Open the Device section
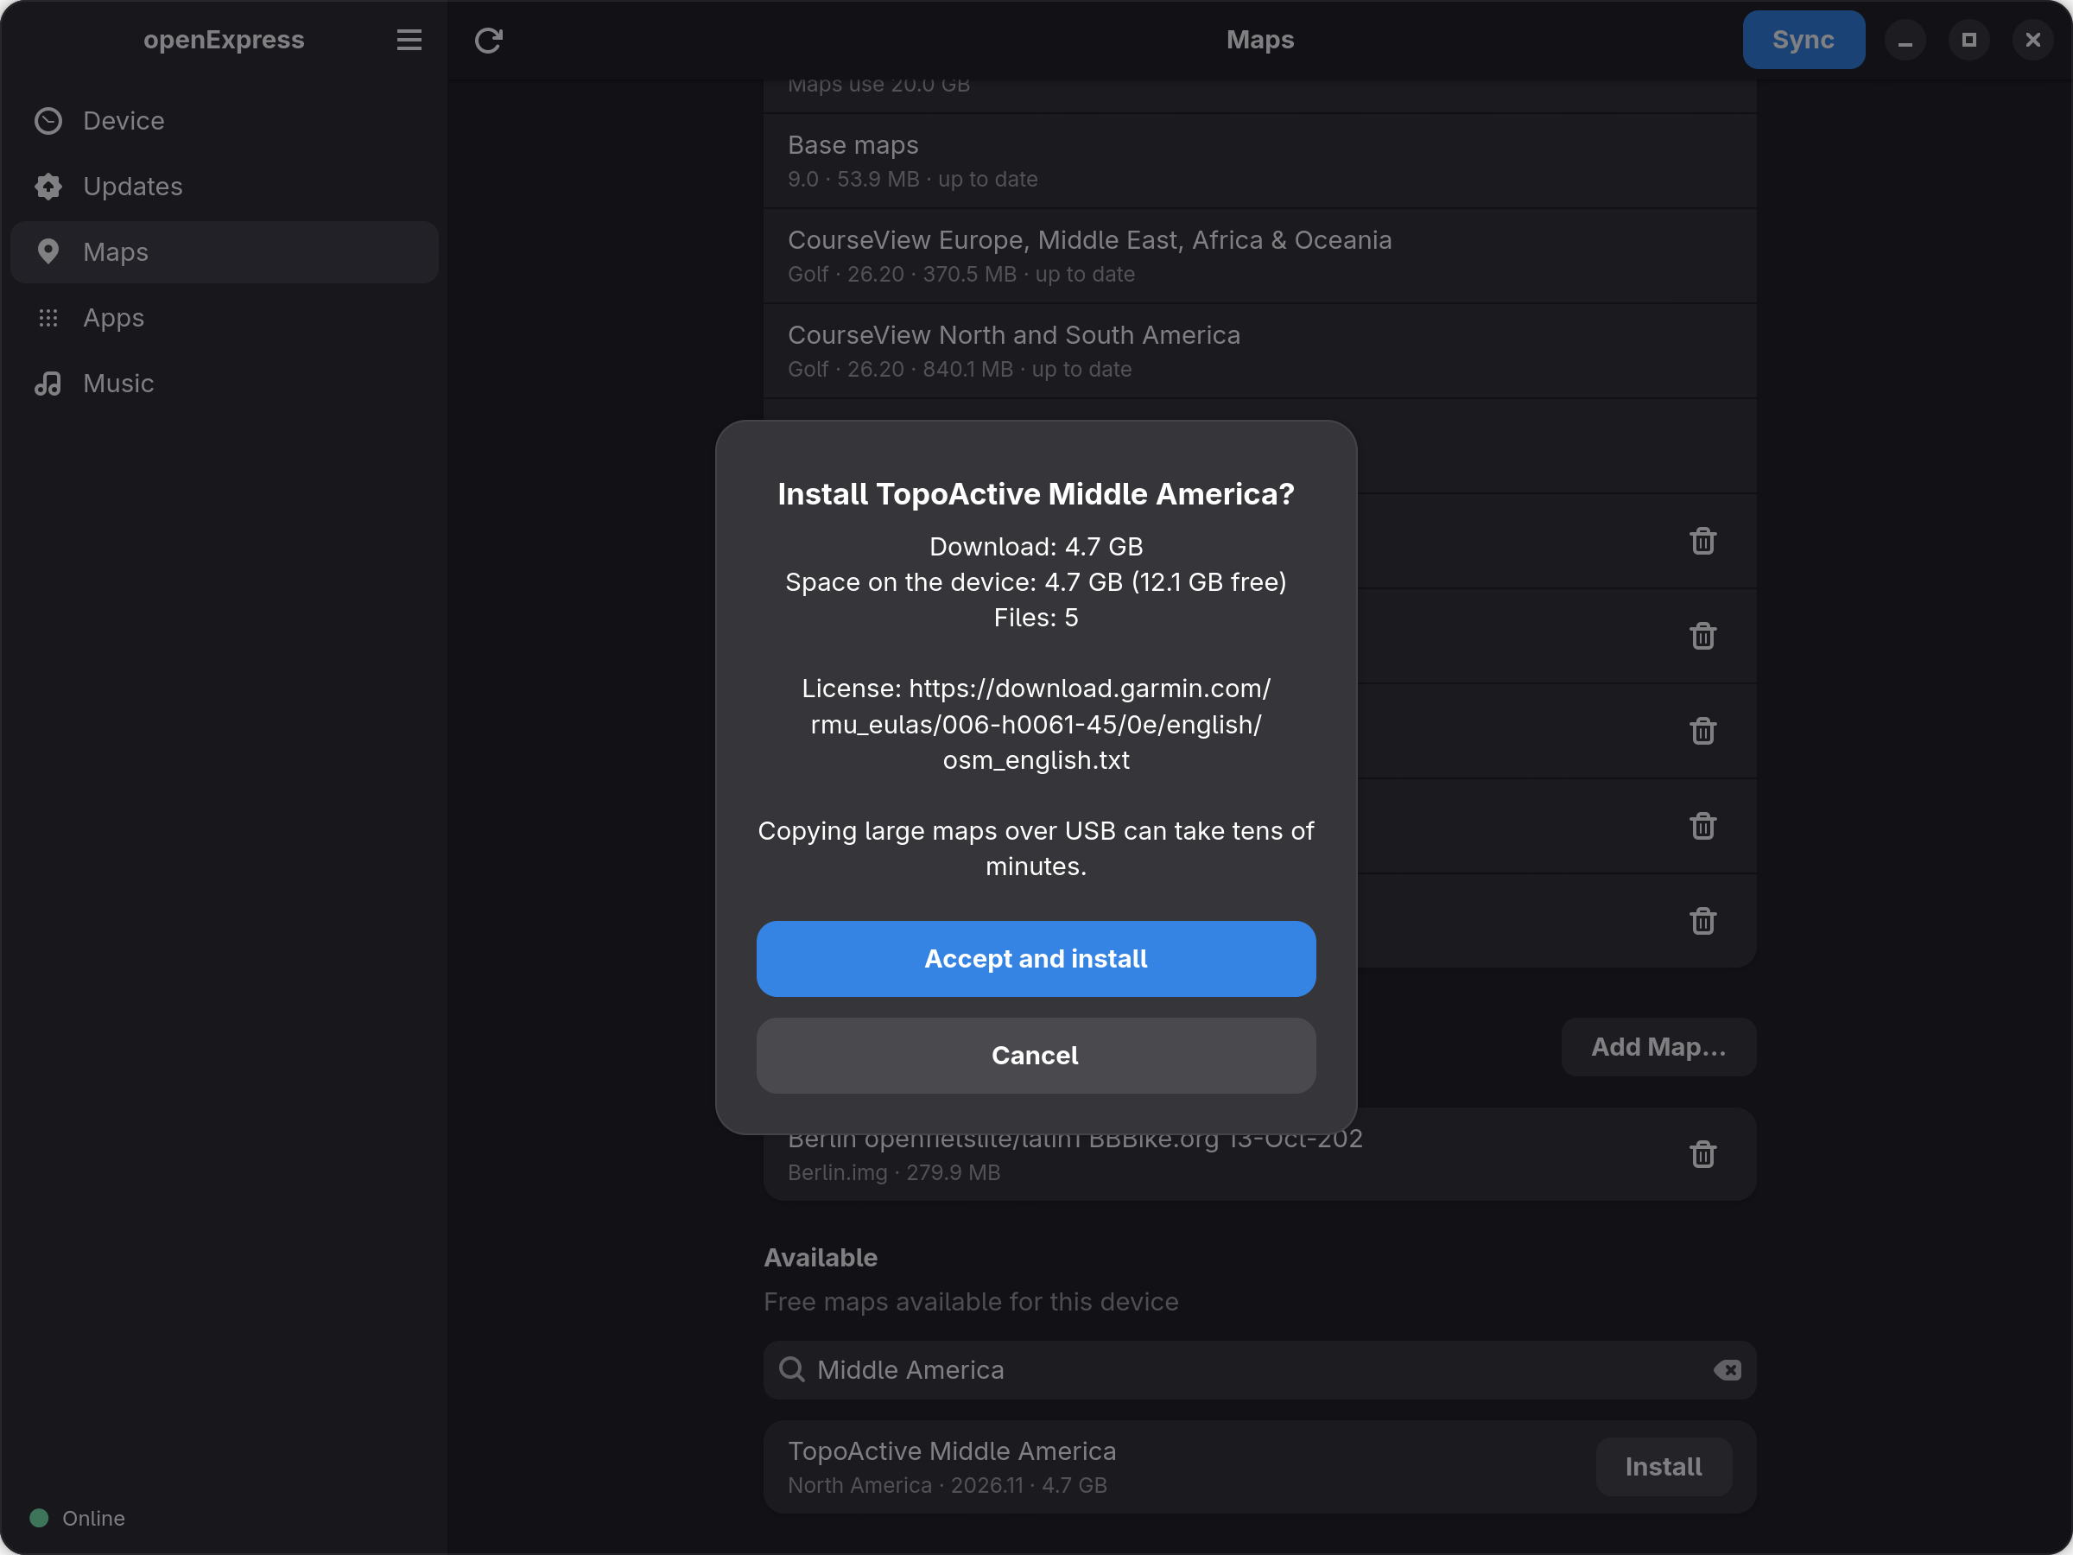This screenshot has height=1555, width=2073. 224,121
